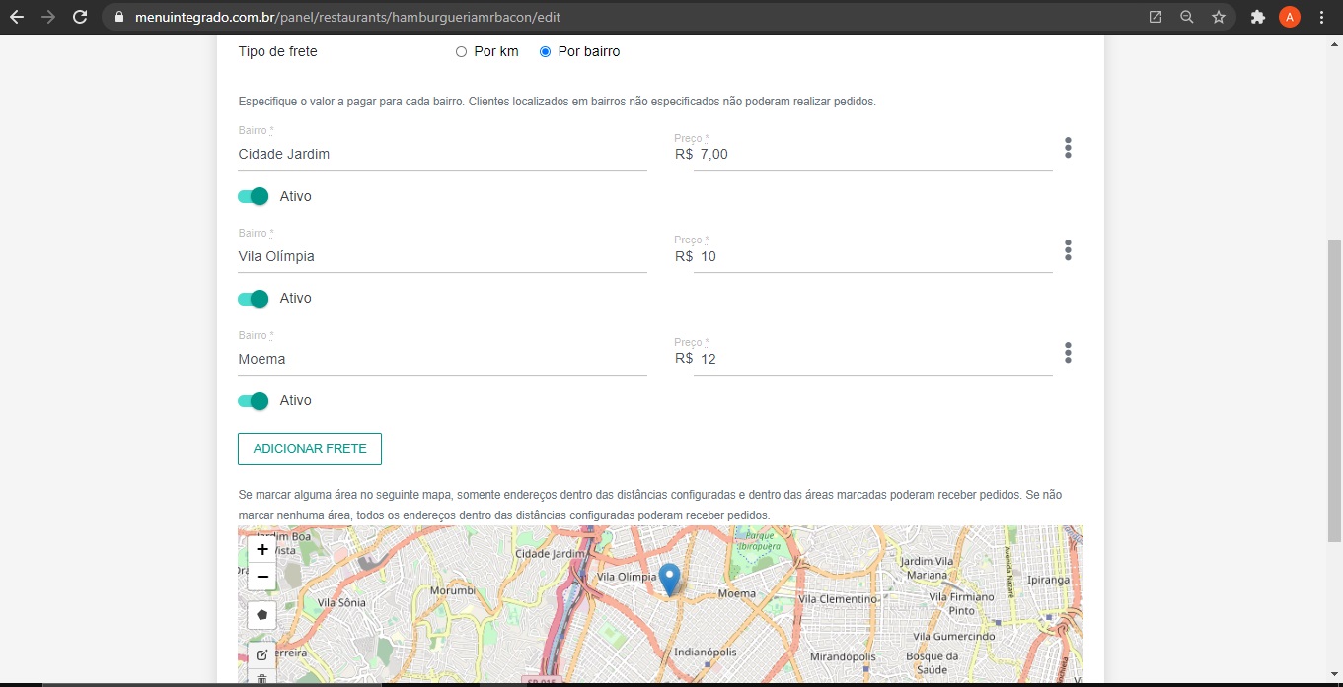Turn off the Ativo toggle for Vila Olímpia
Screen dimensions: 1343x687
pos(254,299)
